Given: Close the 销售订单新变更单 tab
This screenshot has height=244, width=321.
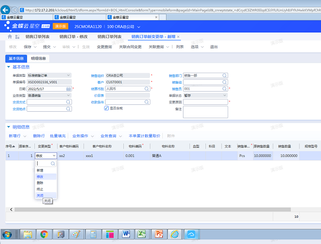Looking at the screenshot, I should tap(178, 37).
